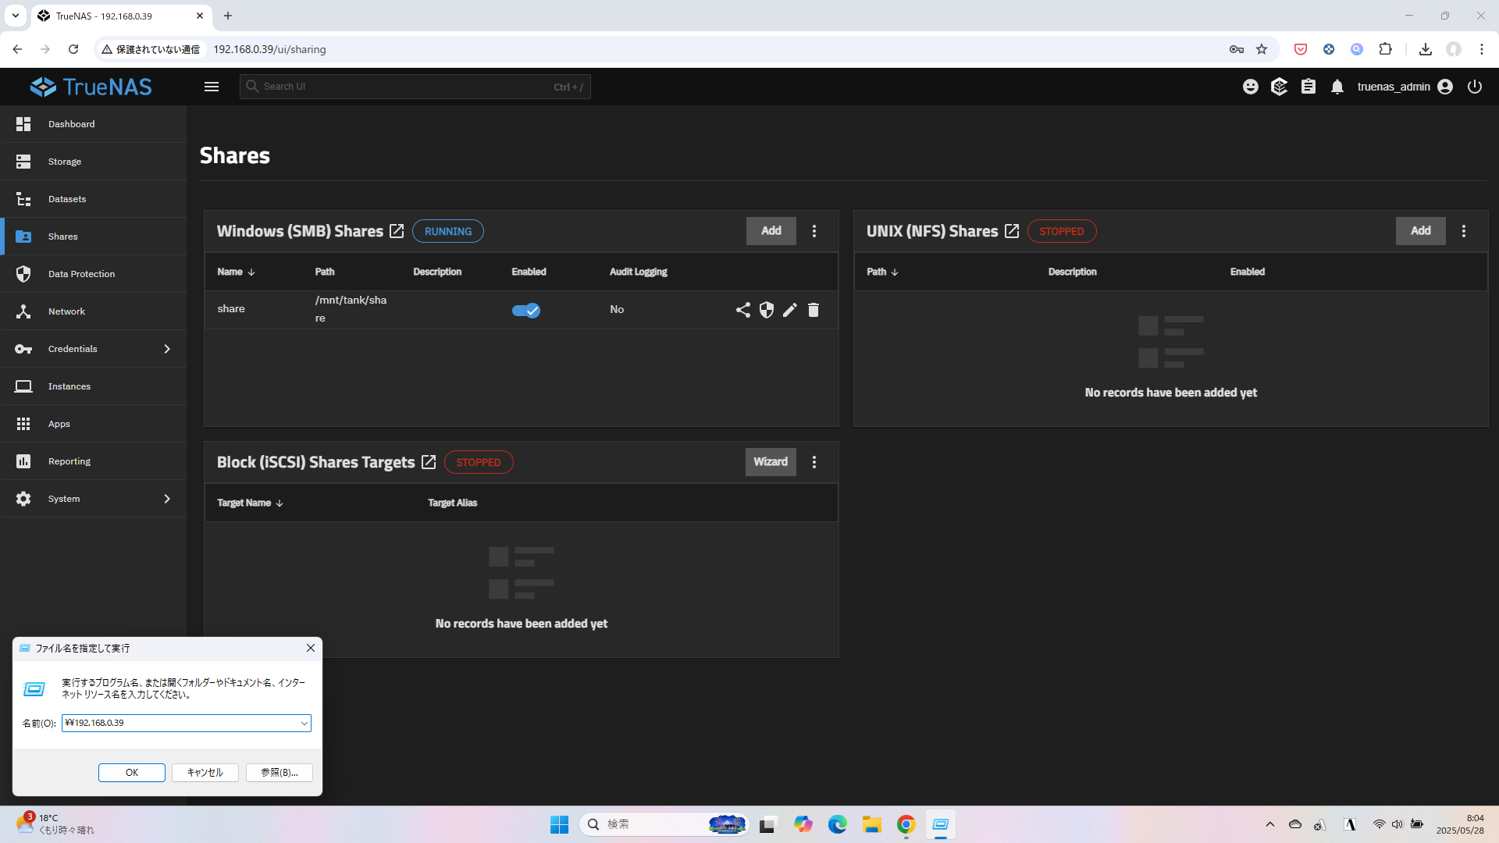Open browser downloads icon
The image size is (1499, 843).
pos(1426,49)
